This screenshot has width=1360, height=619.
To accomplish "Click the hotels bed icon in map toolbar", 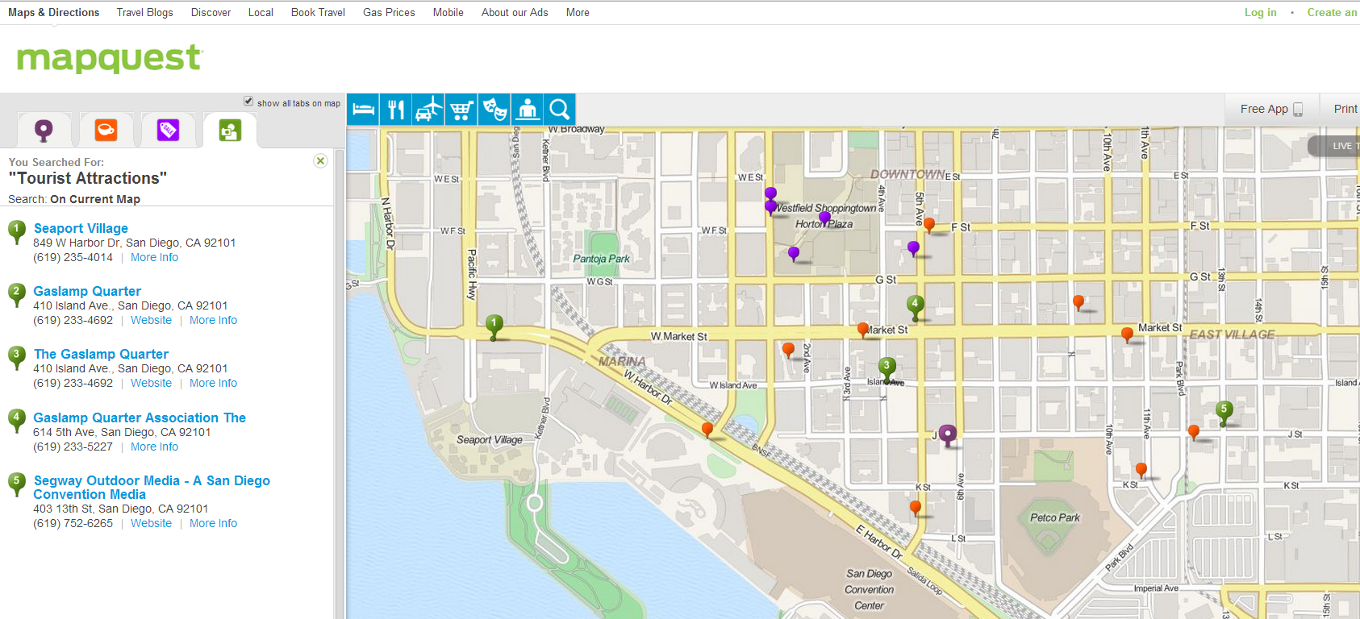I will tap(363, 110).
